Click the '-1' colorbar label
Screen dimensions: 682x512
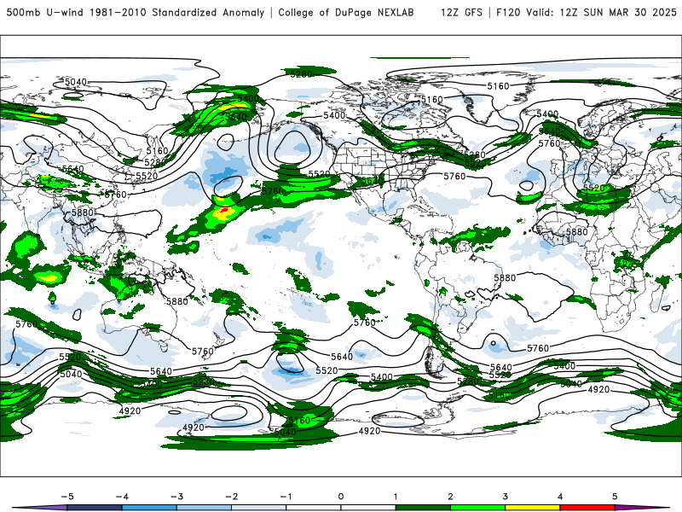pos(286,497)
